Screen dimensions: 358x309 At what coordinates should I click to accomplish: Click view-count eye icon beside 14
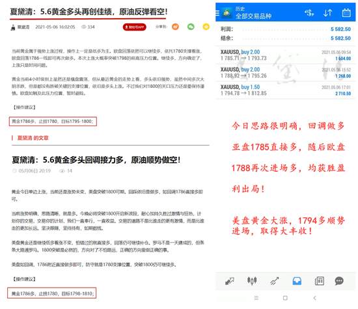click(62, 170)
